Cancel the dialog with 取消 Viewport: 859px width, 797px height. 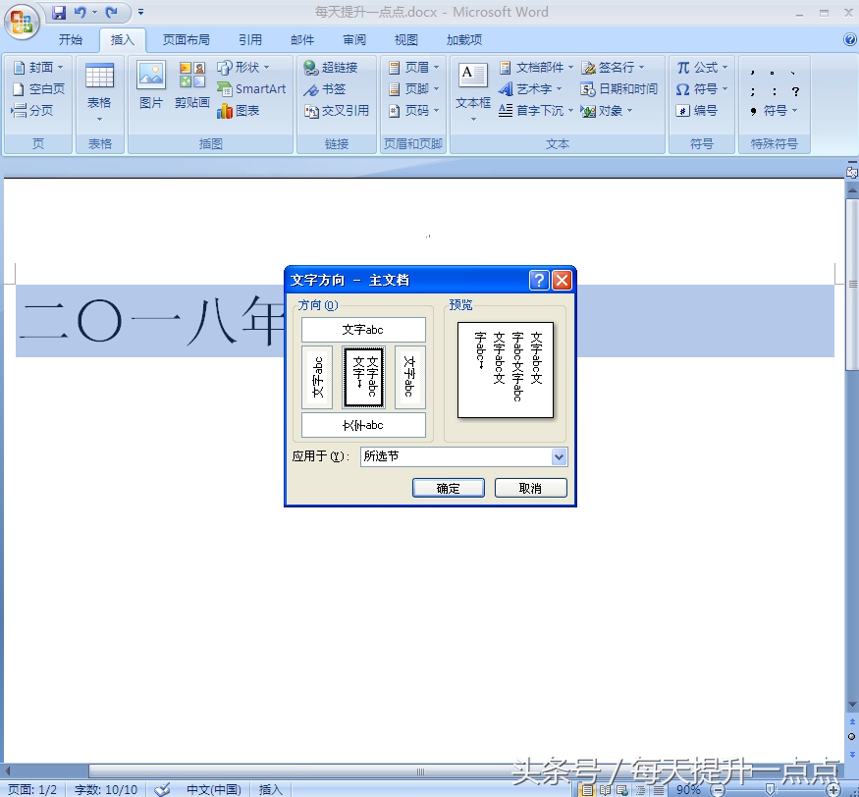coord(530,488)
